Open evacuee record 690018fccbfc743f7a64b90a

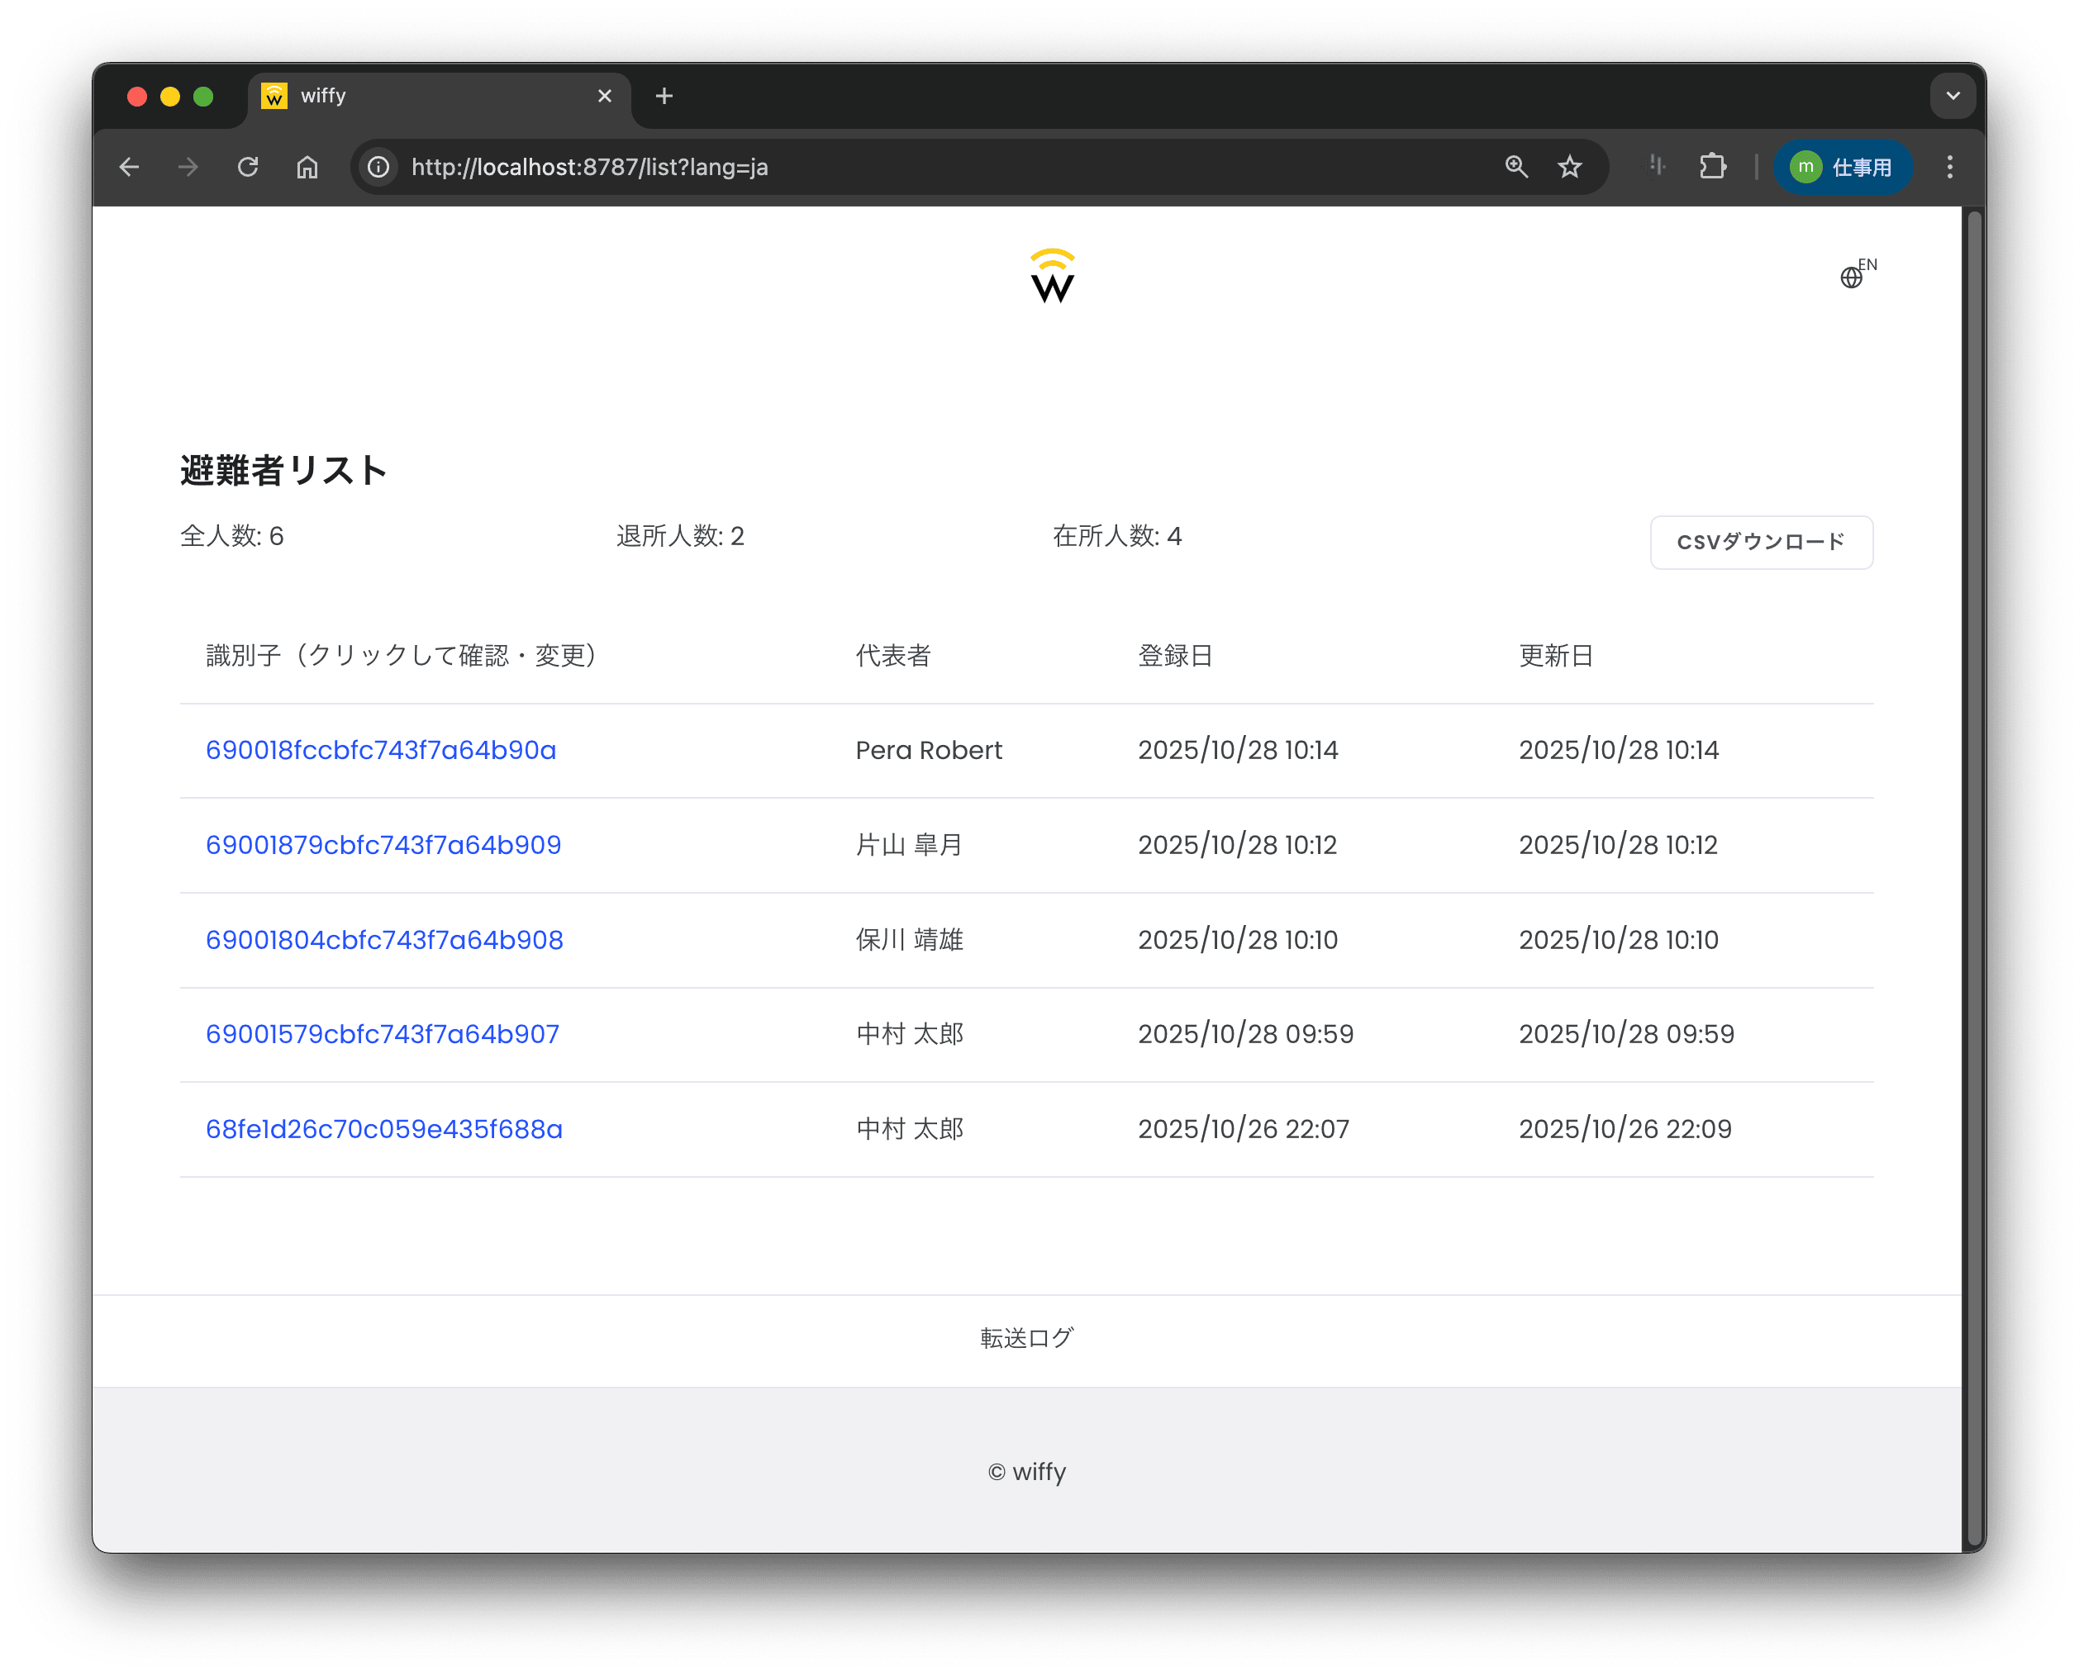tap(381, 750)
